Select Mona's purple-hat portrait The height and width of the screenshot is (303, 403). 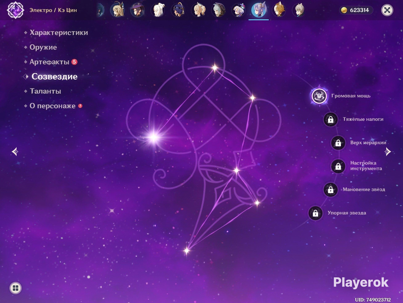coord(137,10)
